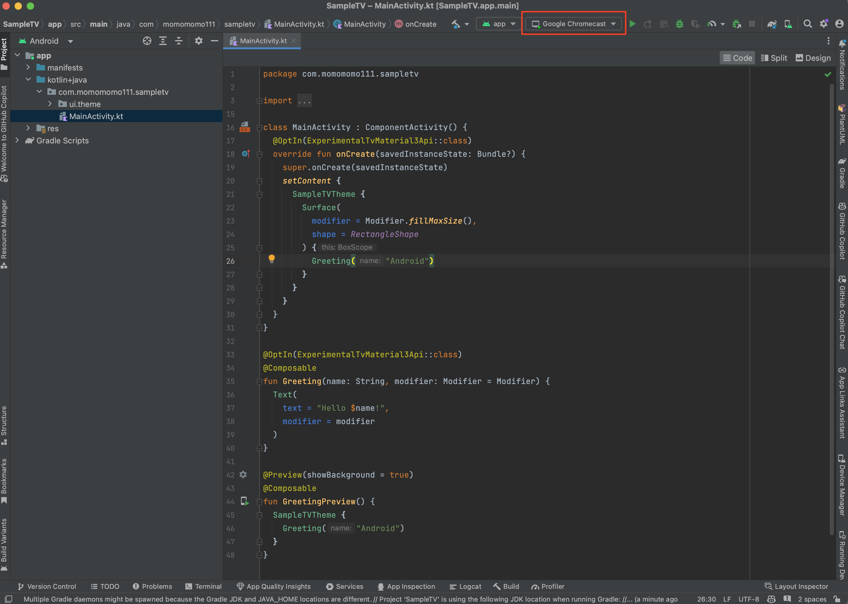The image size is (848, 604).
Task: Open the Google Chromecast device dropdown
Action: [x=574, y=24]
